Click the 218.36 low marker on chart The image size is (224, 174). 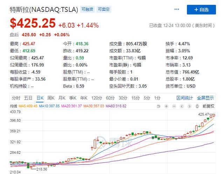coord(42,169)
